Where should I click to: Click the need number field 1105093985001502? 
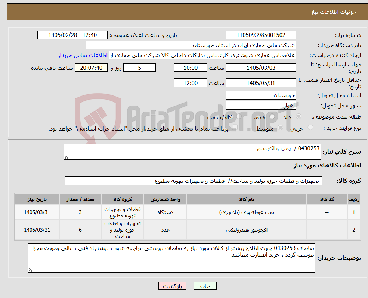click(261, 35)
